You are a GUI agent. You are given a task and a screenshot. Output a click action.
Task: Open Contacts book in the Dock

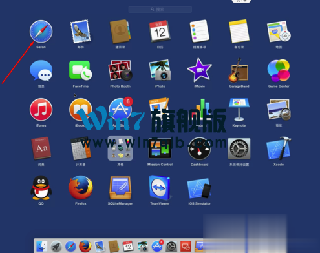(x=114, y=247)
